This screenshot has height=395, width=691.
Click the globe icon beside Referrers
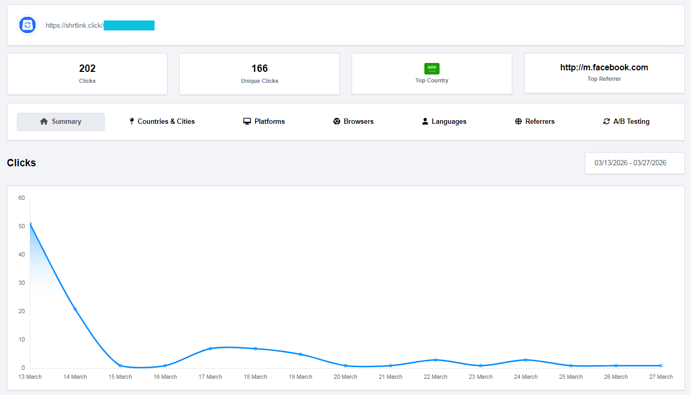[518, 122]
